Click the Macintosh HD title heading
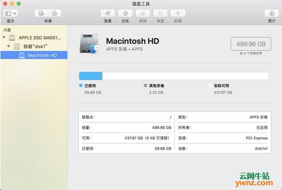Viewport: 282px width, 190px height. [x=133, y=41]
